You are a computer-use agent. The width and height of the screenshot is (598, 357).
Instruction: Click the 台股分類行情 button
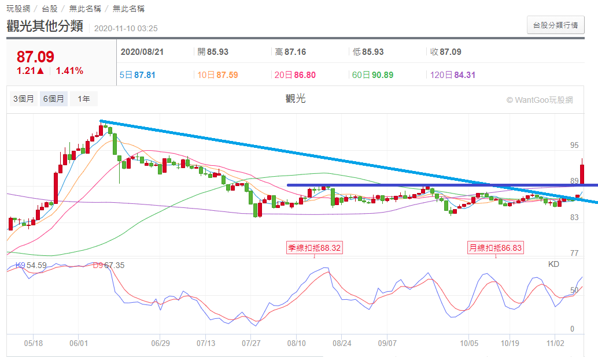click(555, 25)
